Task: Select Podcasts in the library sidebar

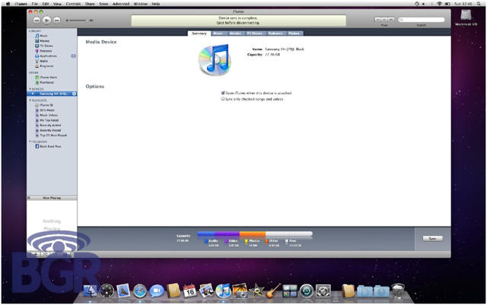Action: [44, 51]
